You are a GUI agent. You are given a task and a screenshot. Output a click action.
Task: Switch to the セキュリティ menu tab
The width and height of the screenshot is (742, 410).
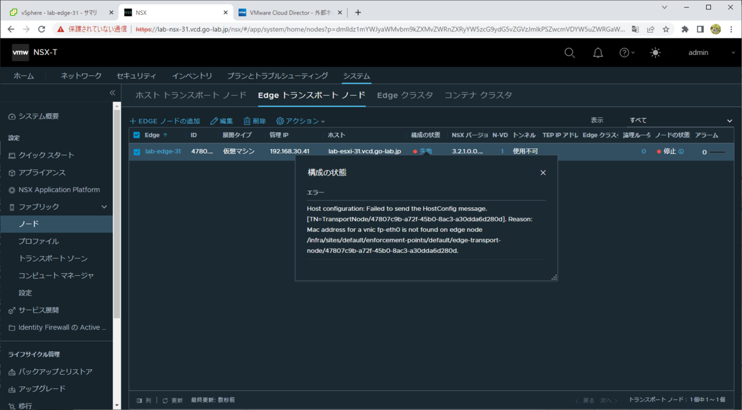(137, 76)
